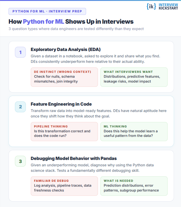Select the number 2 badge
This screenshot has height=207, width=181.
[x=20, y=107]
